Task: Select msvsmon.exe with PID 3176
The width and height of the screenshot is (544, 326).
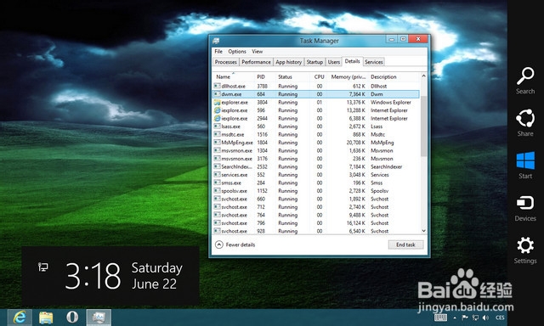Action: (x=316, y=159)
